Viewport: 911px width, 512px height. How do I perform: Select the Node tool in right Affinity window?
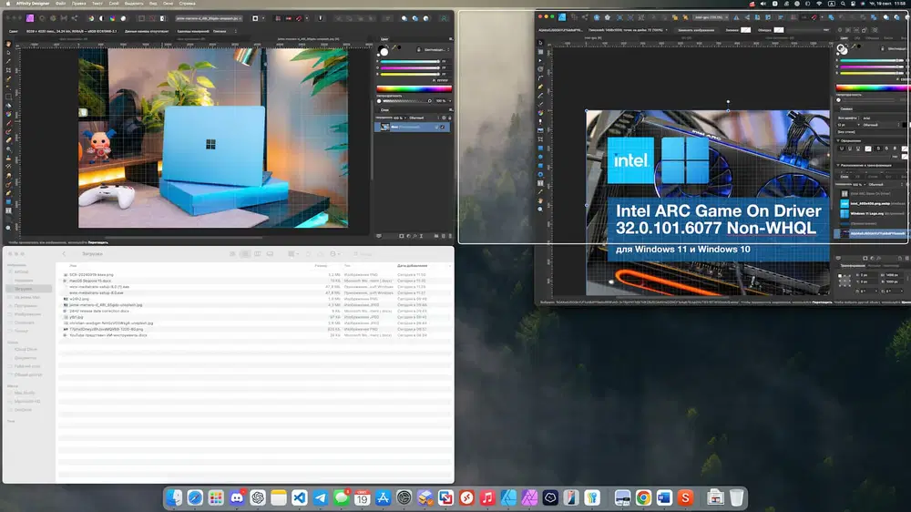tap(540, 60)
